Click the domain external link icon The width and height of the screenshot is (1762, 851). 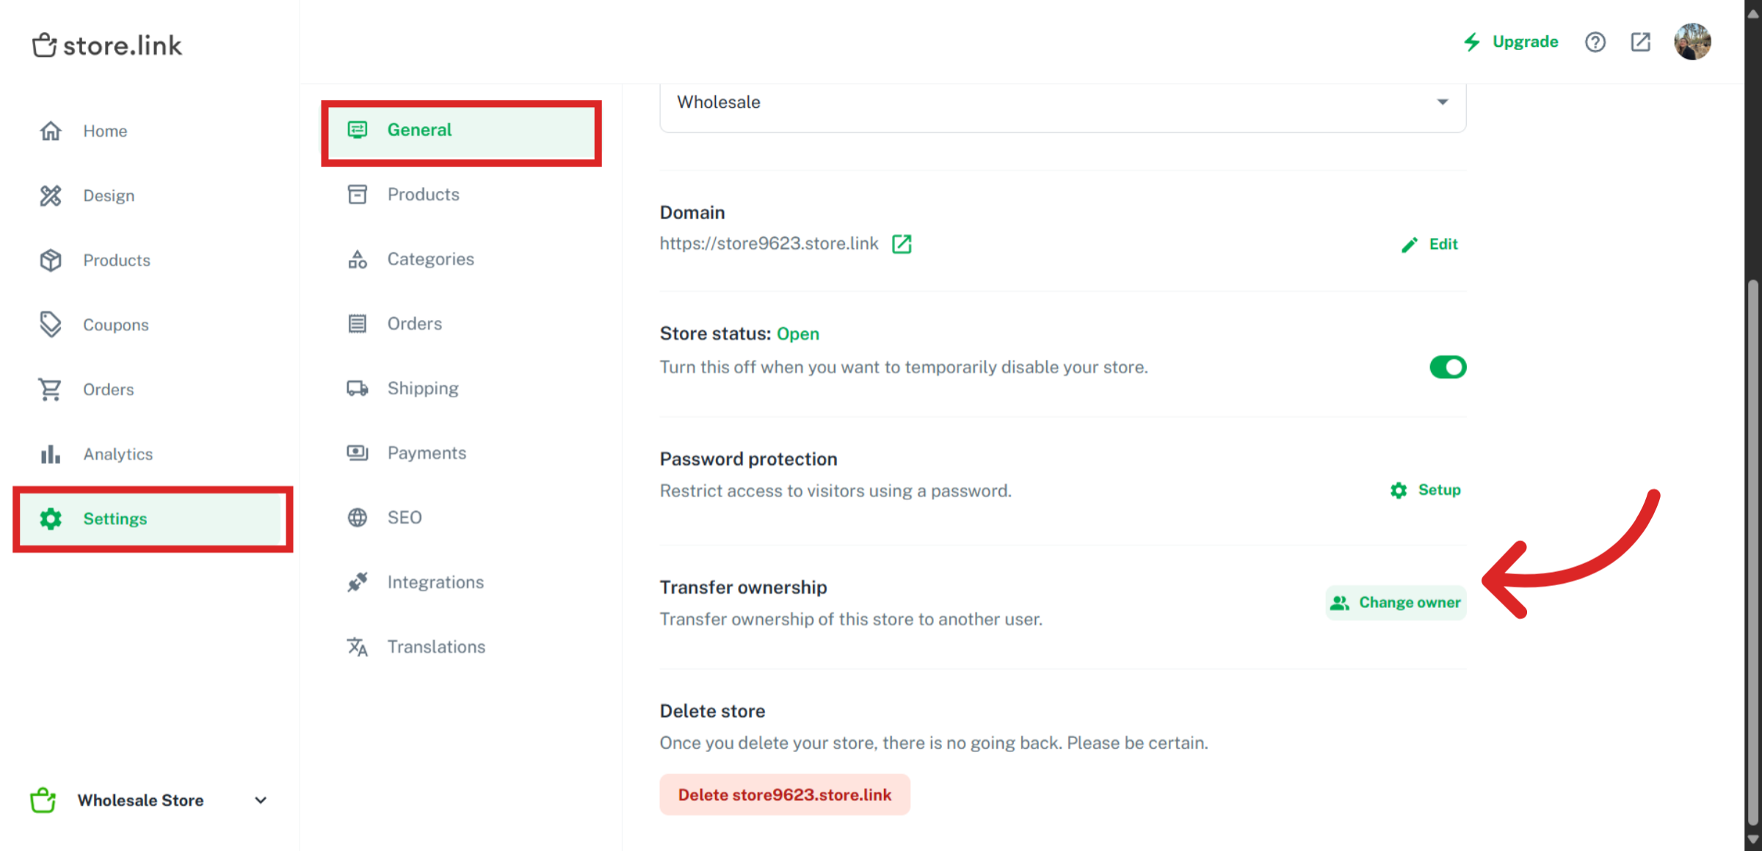(902, 244)
